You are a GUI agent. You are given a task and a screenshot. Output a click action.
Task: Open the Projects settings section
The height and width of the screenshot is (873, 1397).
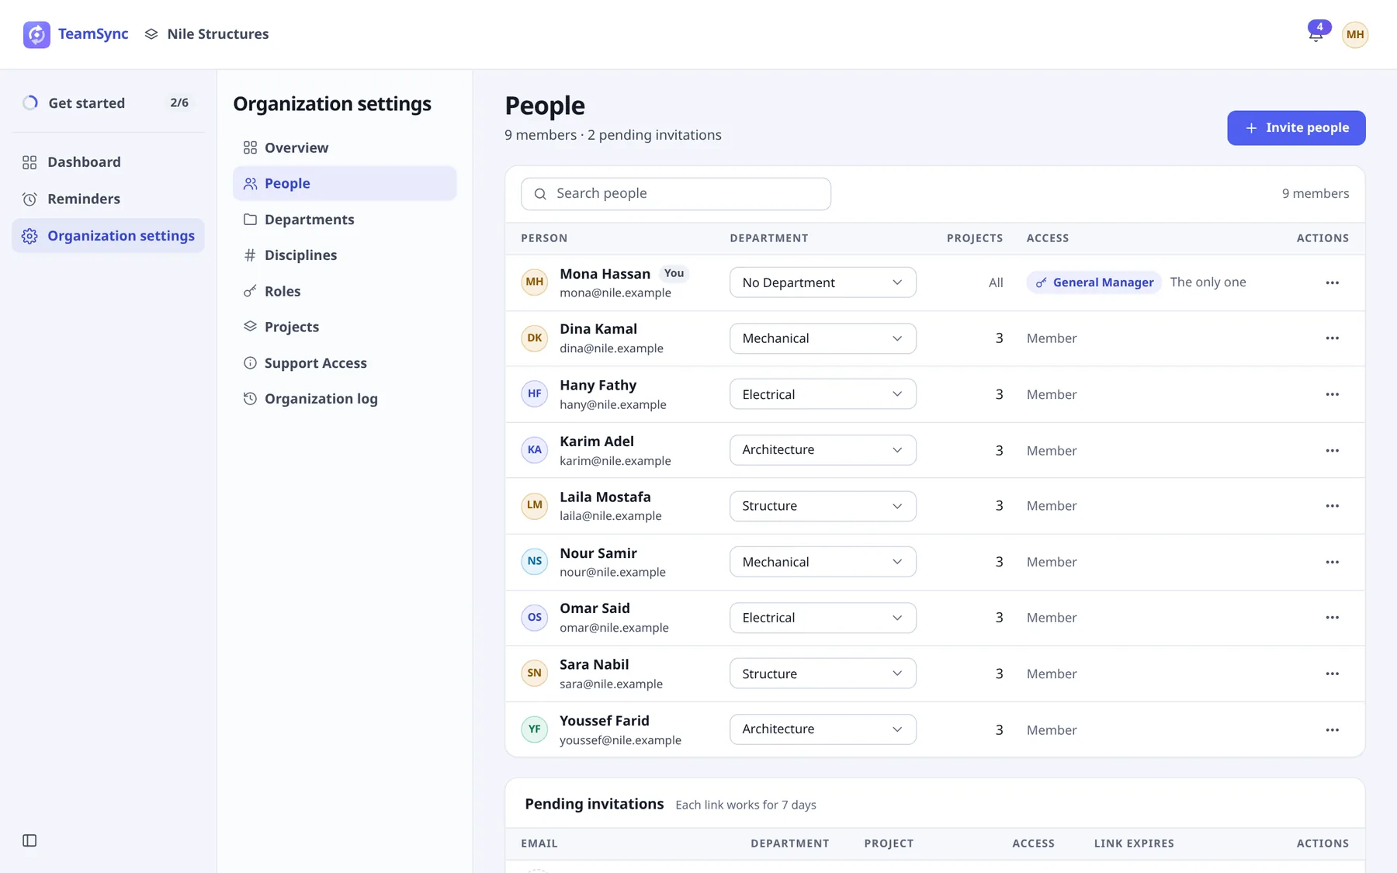pyautogui.click(x=345, y=327)
